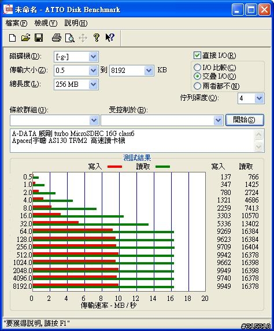
Task: Click the New file toolbar icon
Action: [x=12, y=38]
